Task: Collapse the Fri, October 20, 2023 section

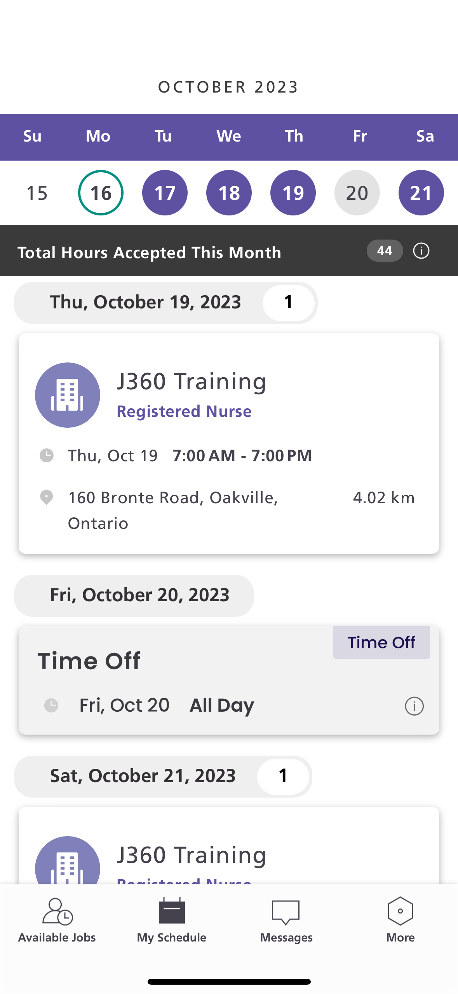Action: 134,595
